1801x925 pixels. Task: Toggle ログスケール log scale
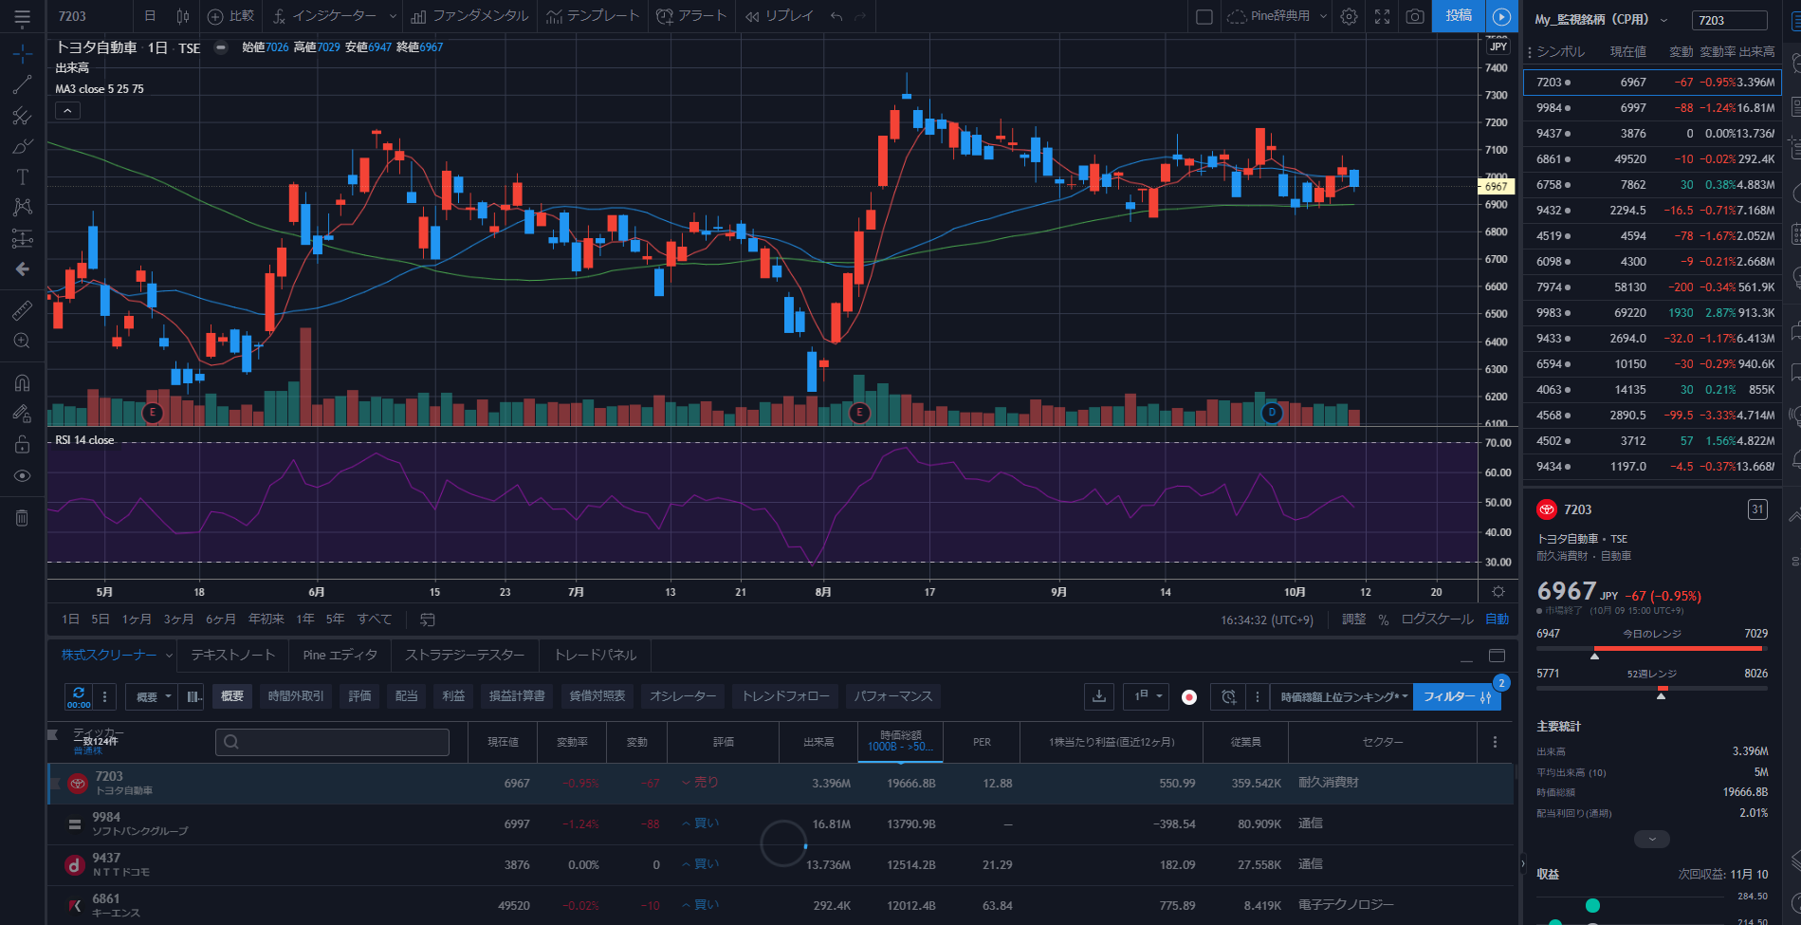point(1437,620)
